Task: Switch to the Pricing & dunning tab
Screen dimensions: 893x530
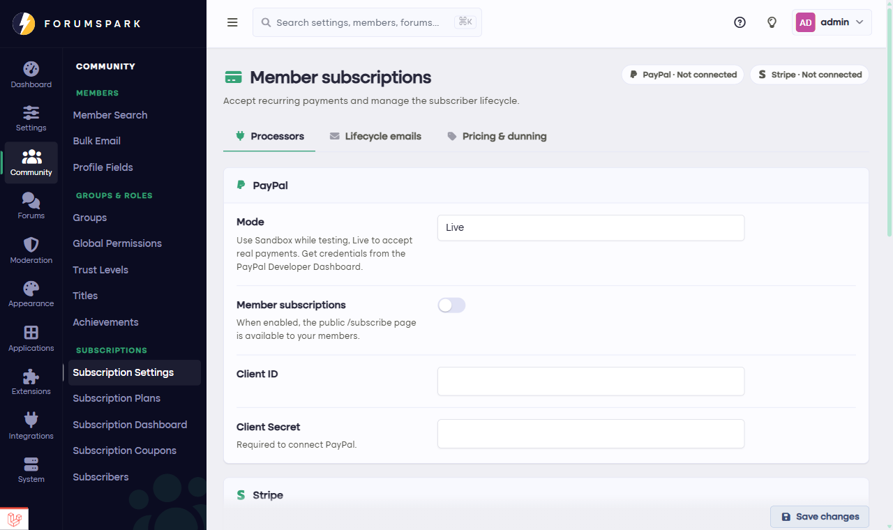Action: pos(497,136)
